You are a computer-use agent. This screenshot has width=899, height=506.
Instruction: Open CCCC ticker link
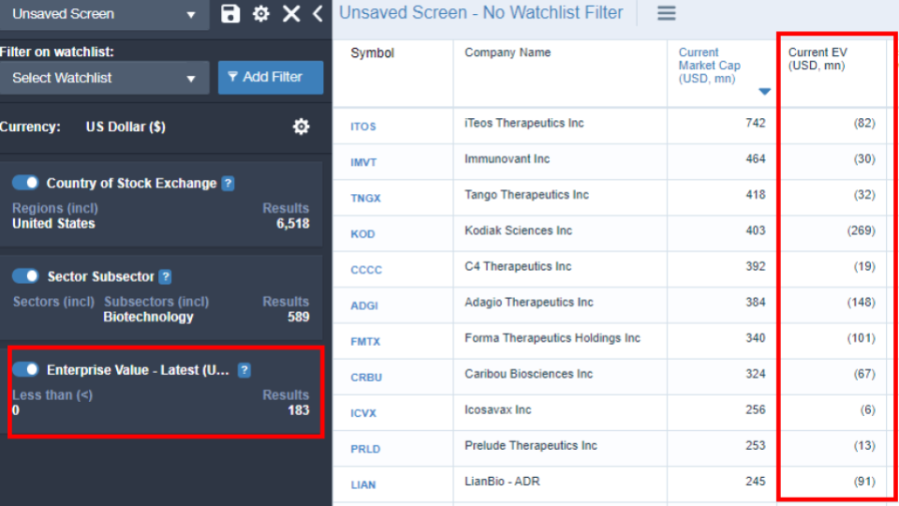(x=366, y=270)
